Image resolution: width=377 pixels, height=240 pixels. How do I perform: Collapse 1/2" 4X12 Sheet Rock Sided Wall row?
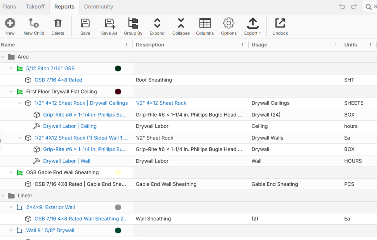point(20,138)
